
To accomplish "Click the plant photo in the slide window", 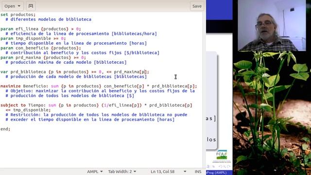I will click(272, 113).
